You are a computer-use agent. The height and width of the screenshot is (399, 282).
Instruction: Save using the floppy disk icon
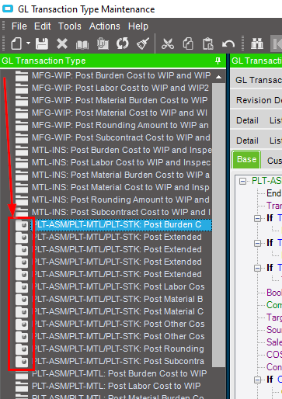pos(42,43)
